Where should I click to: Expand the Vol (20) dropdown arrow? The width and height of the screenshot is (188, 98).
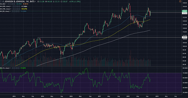[6, 4]
